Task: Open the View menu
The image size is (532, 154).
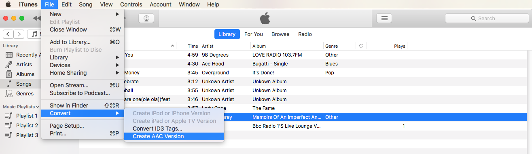Action: click(106, 4)
